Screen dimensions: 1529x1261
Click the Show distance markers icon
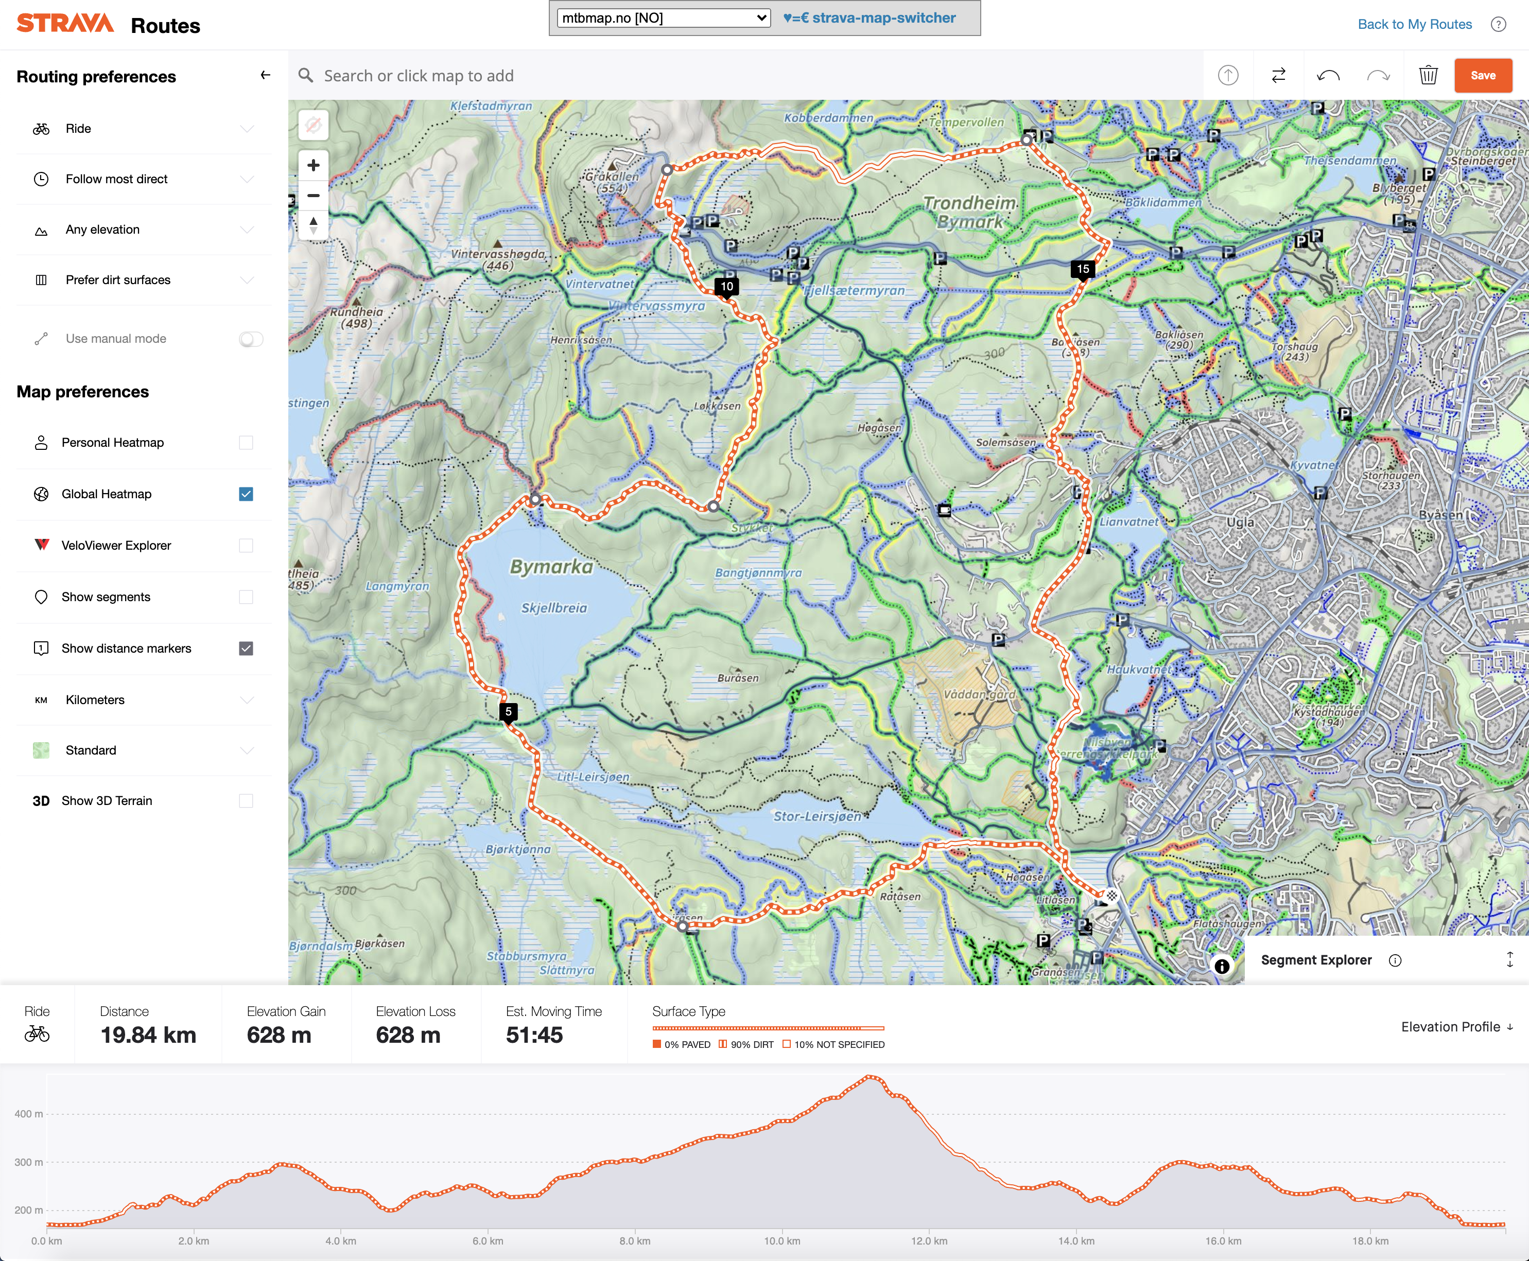coord(41,648)
